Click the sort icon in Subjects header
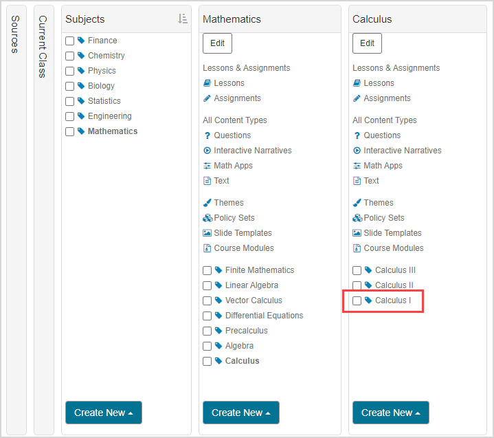The width and height of the screenshot is (494, 438). 182,19
